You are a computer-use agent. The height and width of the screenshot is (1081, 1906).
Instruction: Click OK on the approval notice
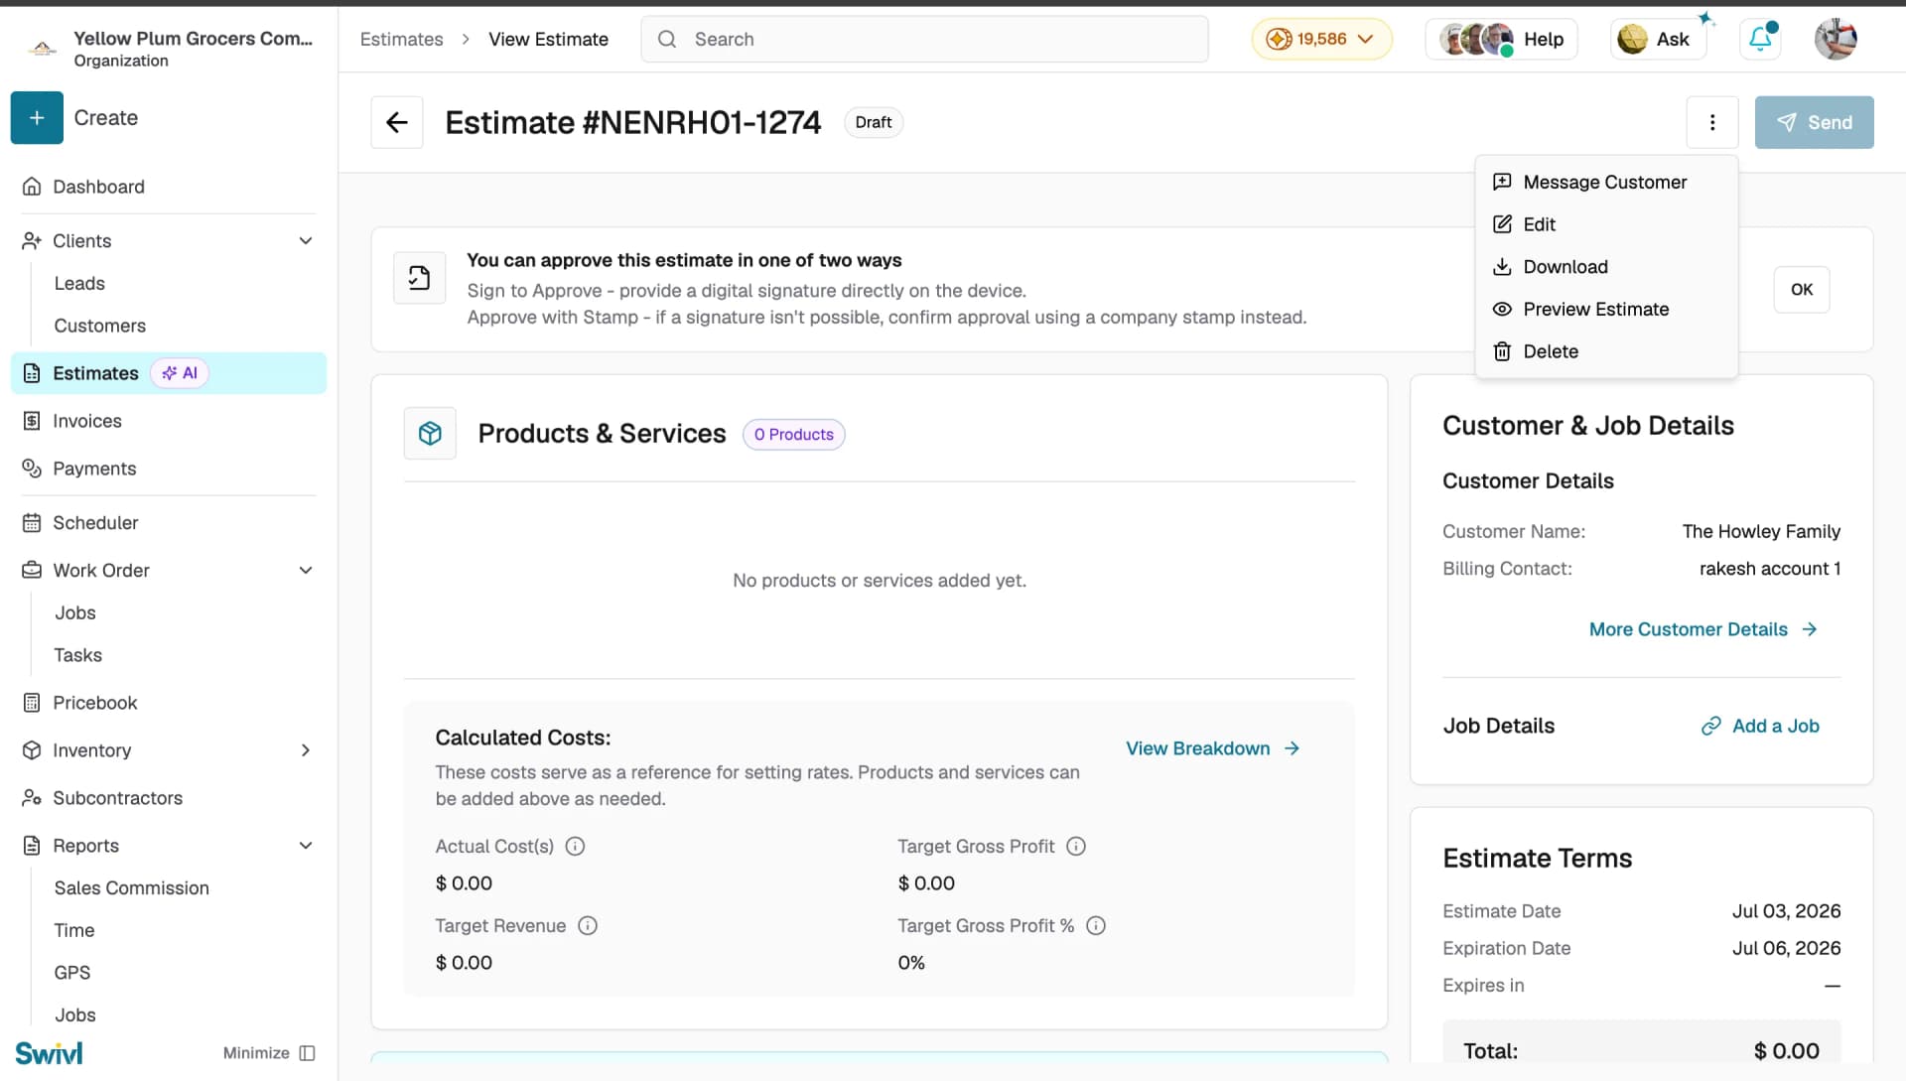click(x=1802, y=290)
